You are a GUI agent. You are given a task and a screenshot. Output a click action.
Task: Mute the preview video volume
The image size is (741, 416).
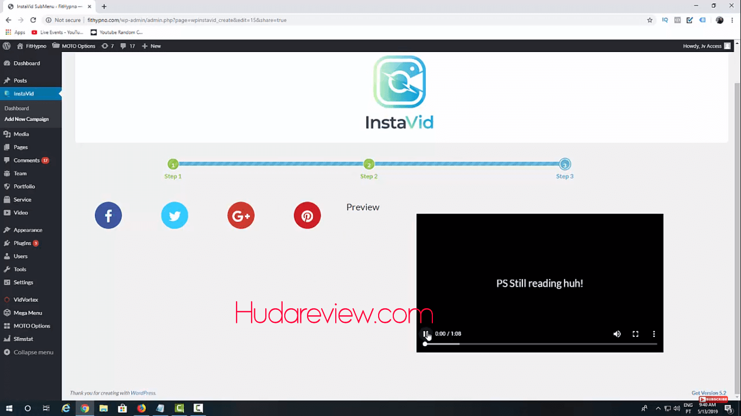tap(617, 334)
